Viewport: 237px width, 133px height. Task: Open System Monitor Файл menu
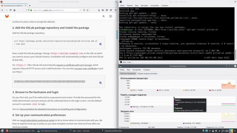click(x=122, y=70)
